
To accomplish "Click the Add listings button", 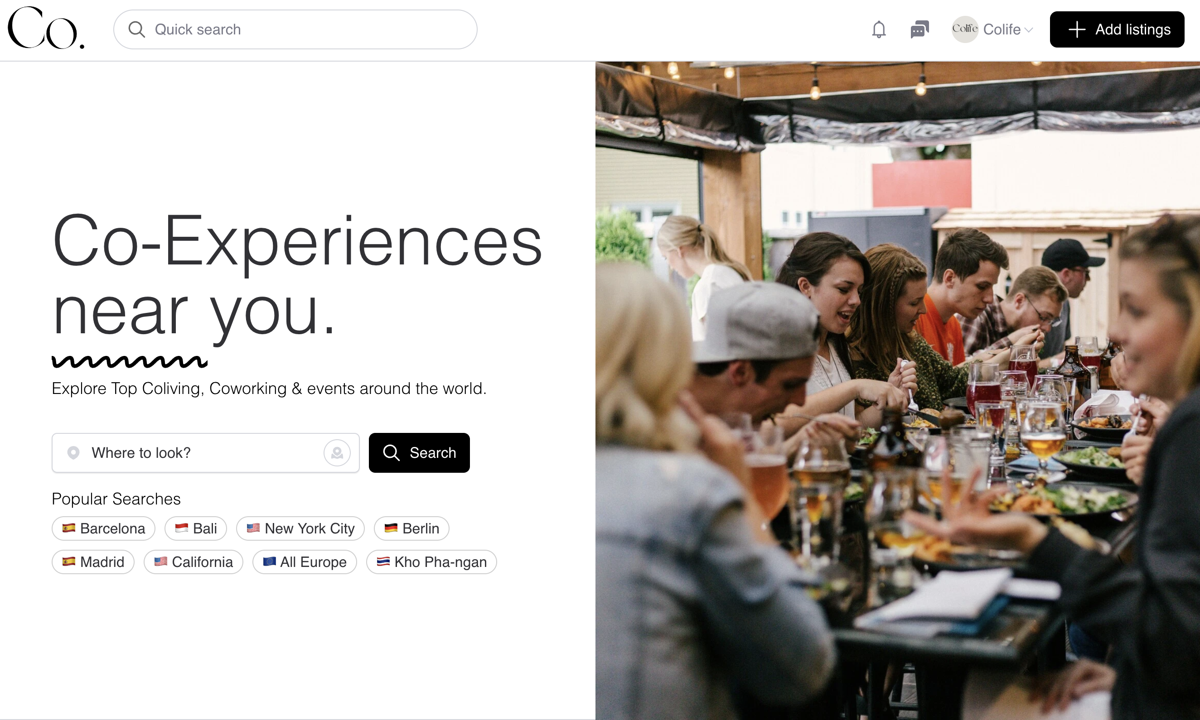I will point(1117,29).
